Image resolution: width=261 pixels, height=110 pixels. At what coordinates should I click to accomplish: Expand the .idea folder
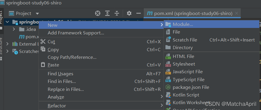[x=14, y=29]
